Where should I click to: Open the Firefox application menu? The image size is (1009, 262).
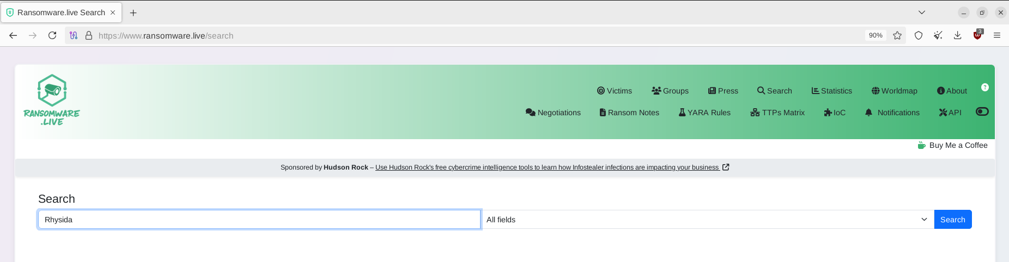(997, 35)
